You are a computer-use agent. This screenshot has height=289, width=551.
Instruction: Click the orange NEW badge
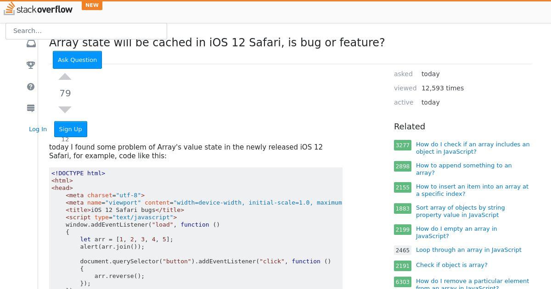coord(92,6)
